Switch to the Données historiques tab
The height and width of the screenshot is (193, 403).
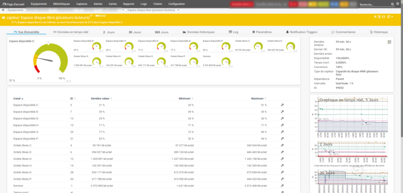coord(198,32)
